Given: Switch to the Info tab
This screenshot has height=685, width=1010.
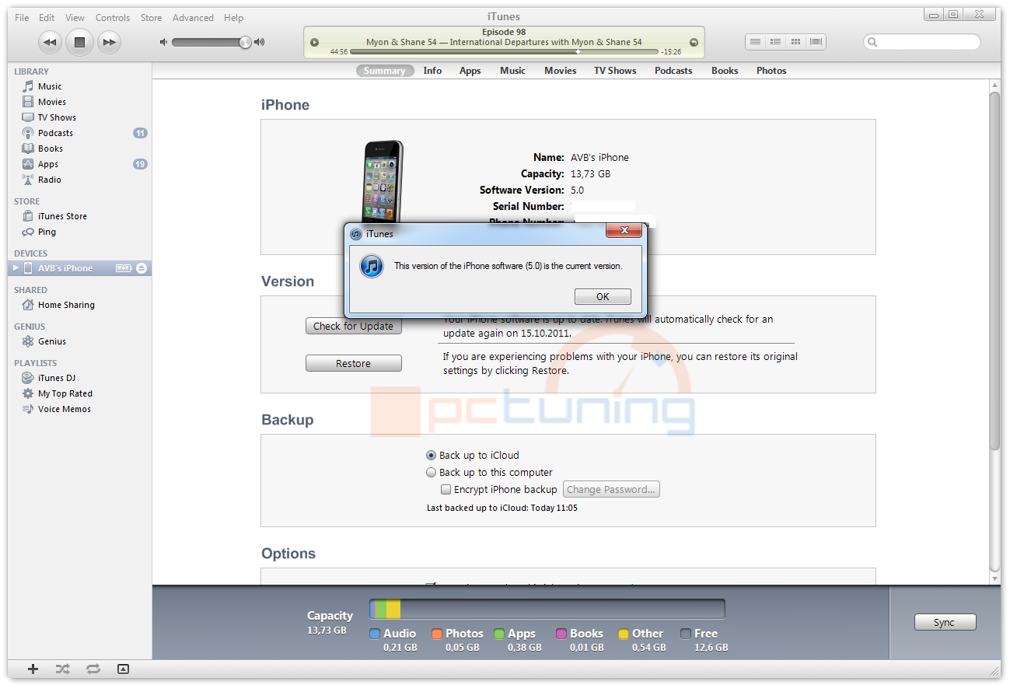Looking at the screenshot, I should (x=432, y=71).
